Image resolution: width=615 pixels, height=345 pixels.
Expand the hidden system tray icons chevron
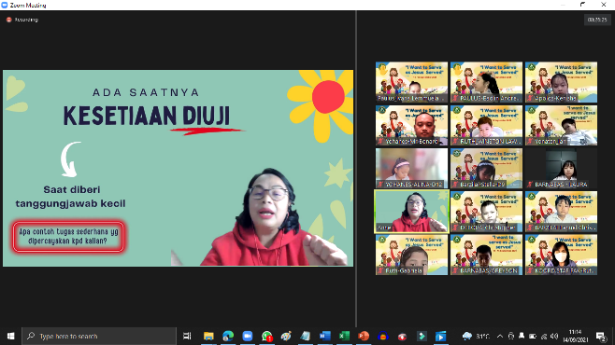[500, 336]
